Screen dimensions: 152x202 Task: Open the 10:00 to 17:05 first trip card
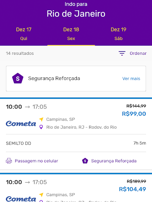(76, 134)
